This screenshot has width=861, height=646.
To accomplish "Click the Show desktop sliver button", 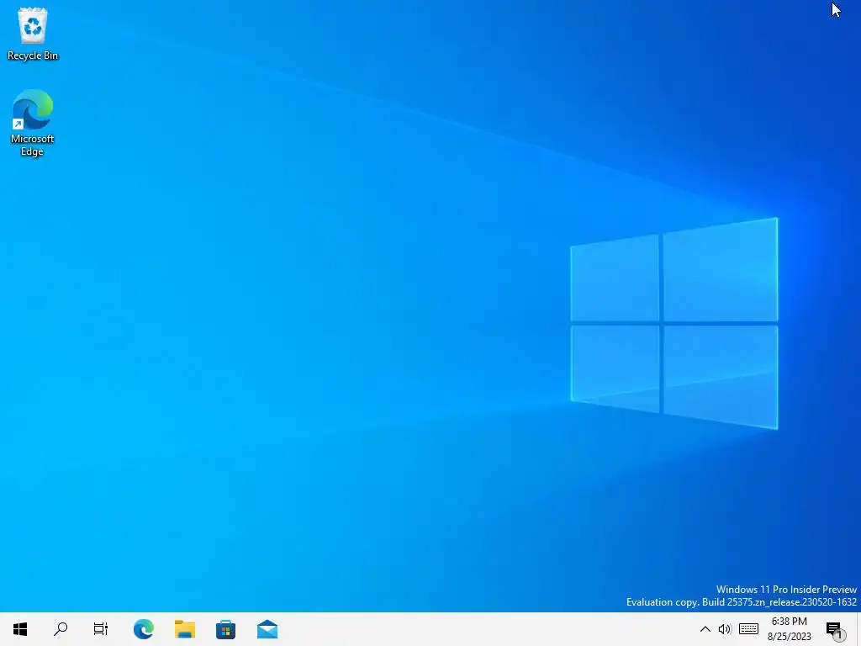I will point(858,629).
